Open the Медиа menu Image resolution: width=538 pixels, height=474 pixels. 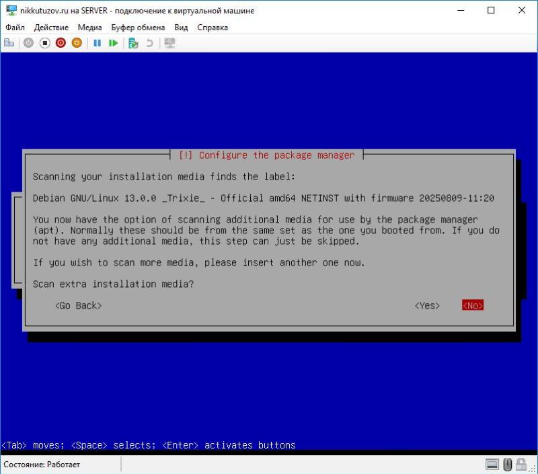[x=89, y=28]
